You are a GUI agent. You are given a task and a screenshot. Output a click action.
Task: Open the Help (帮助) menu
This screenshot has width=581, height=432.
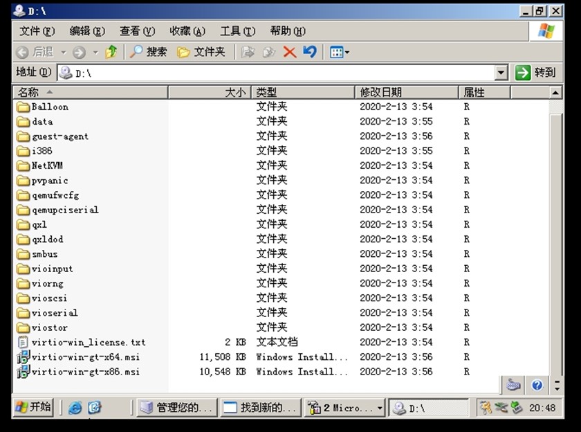[x=288, y=31]
